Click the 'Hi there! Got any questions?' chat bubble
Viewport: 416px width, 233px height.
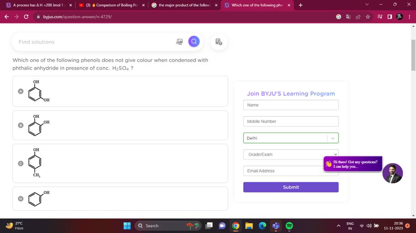pos(353,164)
